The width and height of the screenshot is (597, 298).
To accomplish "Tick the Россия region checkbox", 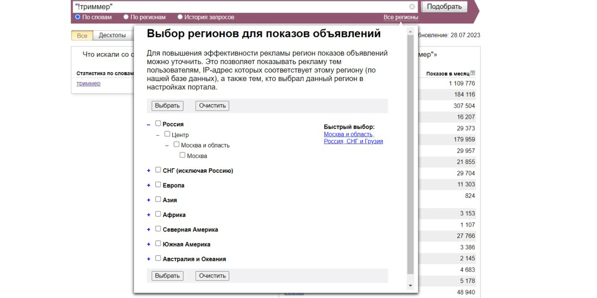I will [x=158, y=124].
